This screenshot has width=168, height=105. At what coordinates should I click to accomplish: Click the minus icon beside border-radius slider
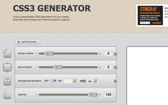tap(37, 54)
